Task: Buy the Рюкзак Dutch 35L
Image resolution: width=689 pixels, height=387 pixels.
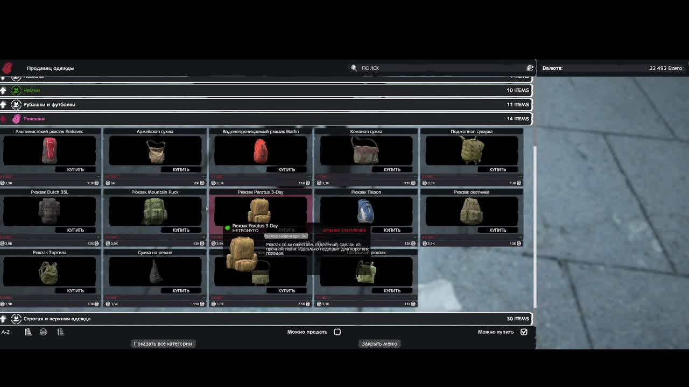Action: [75, 230]
